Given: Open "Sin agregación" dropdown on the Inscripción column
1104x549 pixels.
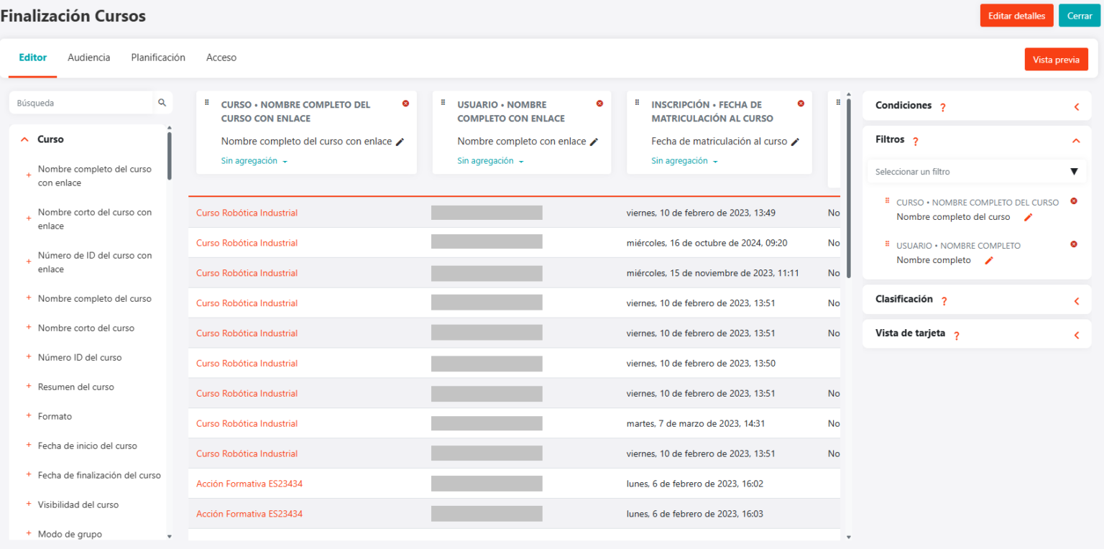Looking at the screenshot, I should click(x=684, y=161).
